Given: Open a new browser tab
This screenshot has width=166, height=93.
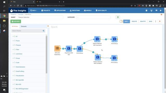Looking at the screenshot, I should click(64, 2).
